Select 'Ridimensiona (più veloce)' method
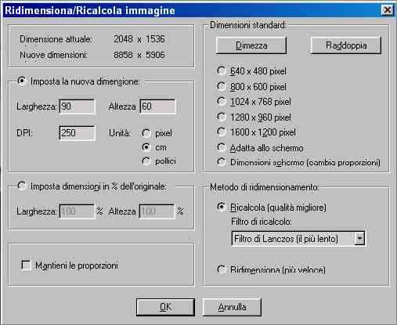Screen dimensions: 397x325 [x=222, y=269]
